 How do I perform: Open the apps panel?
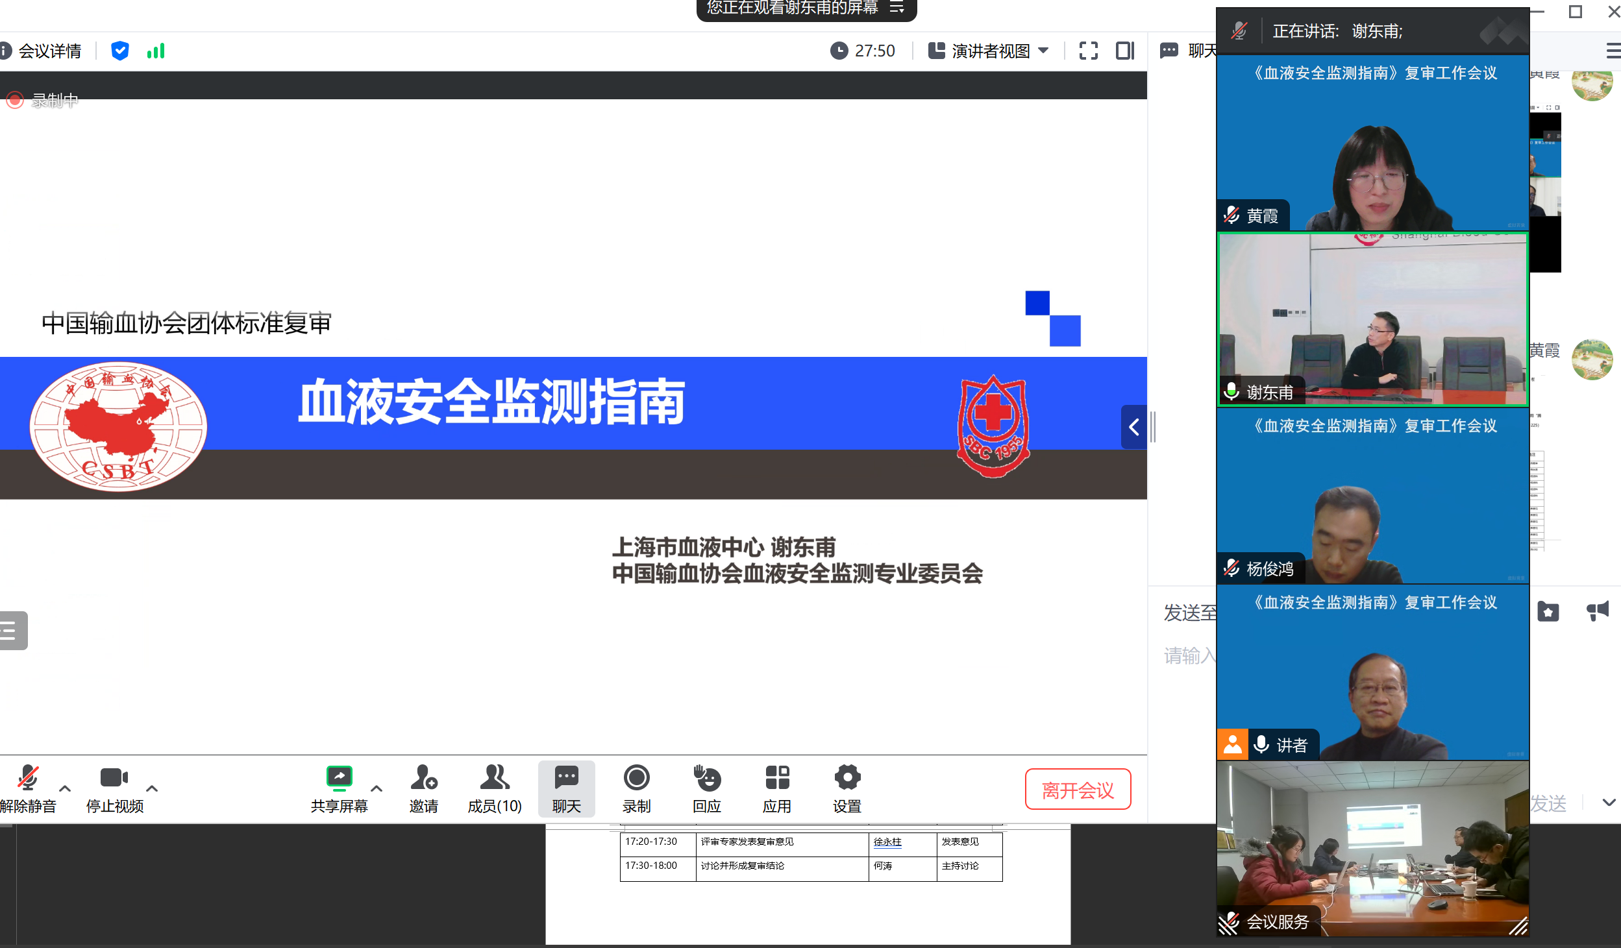777,788
